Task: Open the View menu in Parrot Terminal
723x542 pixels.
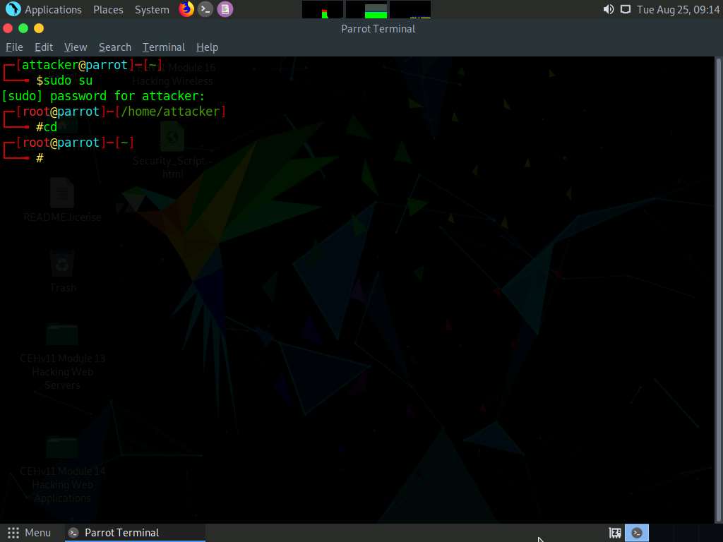Action: click(x=76, y=47)
